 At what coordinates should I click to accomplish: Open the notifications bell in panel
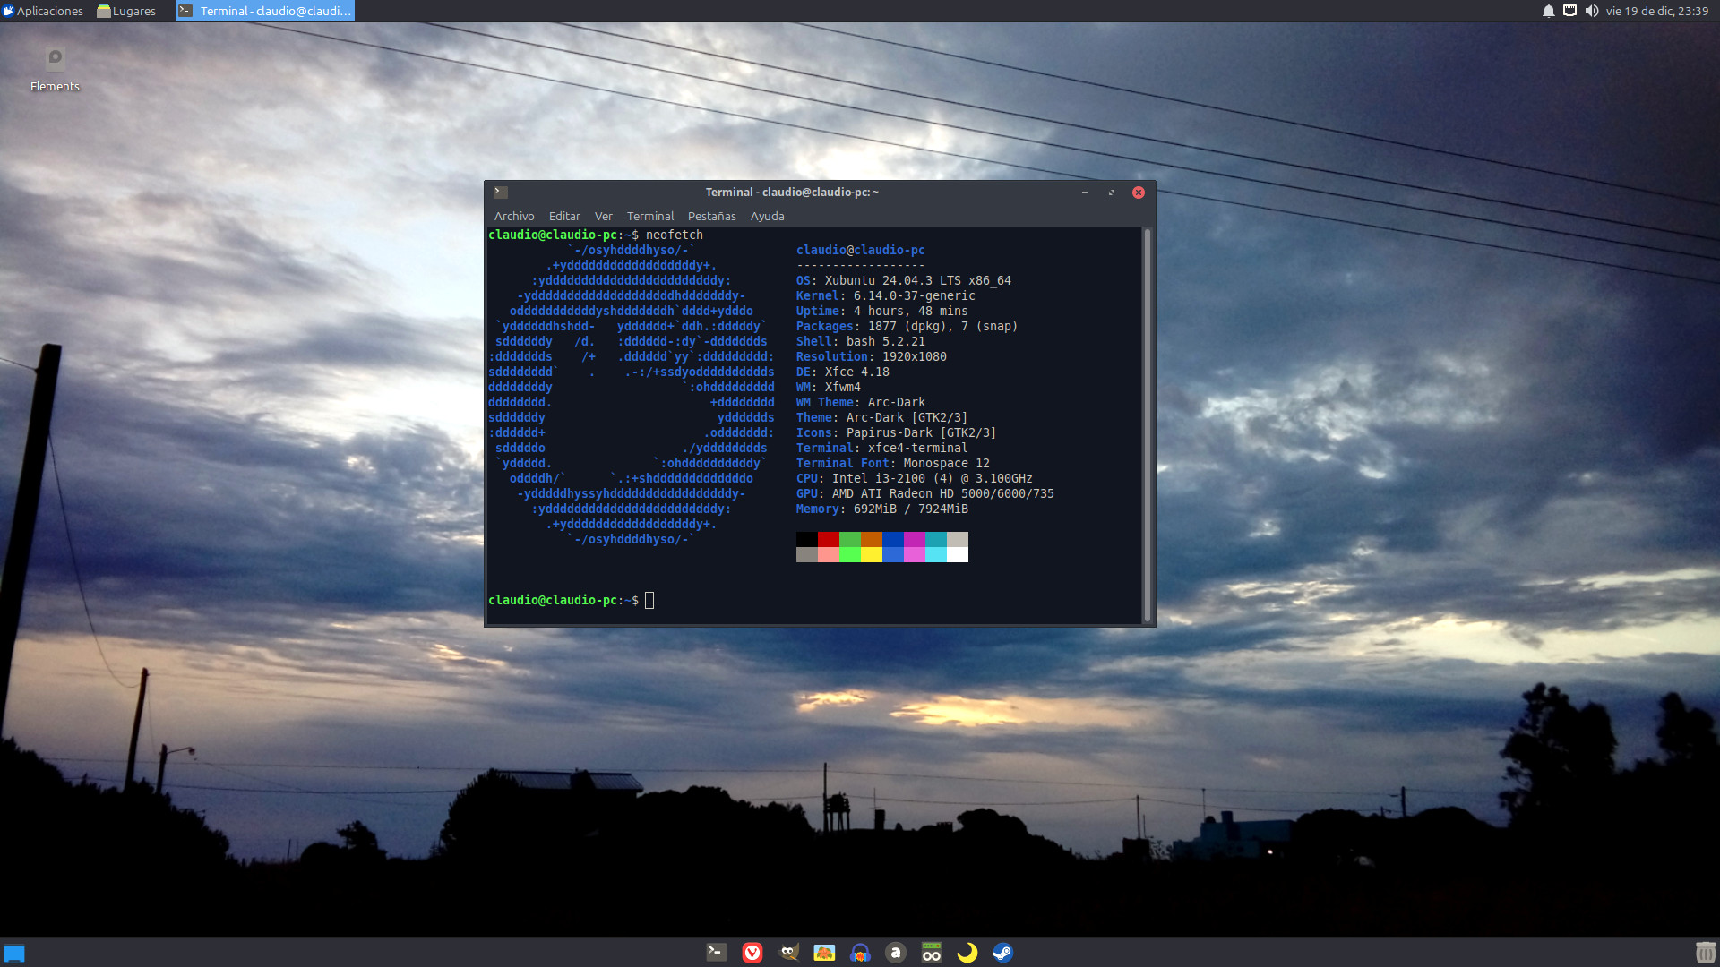tap(1548, 11)
